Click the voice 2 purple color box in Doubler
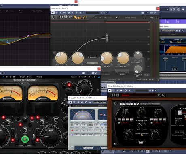 tap(72, 135)
